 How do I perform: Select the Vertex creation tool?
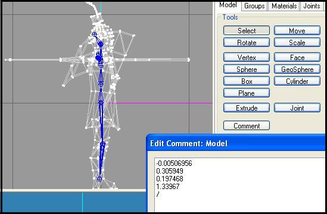(247, 57)
